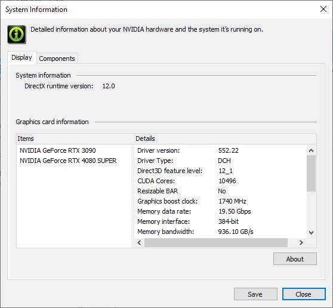
Task: Select NVIDIA GeForce RTX 3090 item
Action: [57, 150]
